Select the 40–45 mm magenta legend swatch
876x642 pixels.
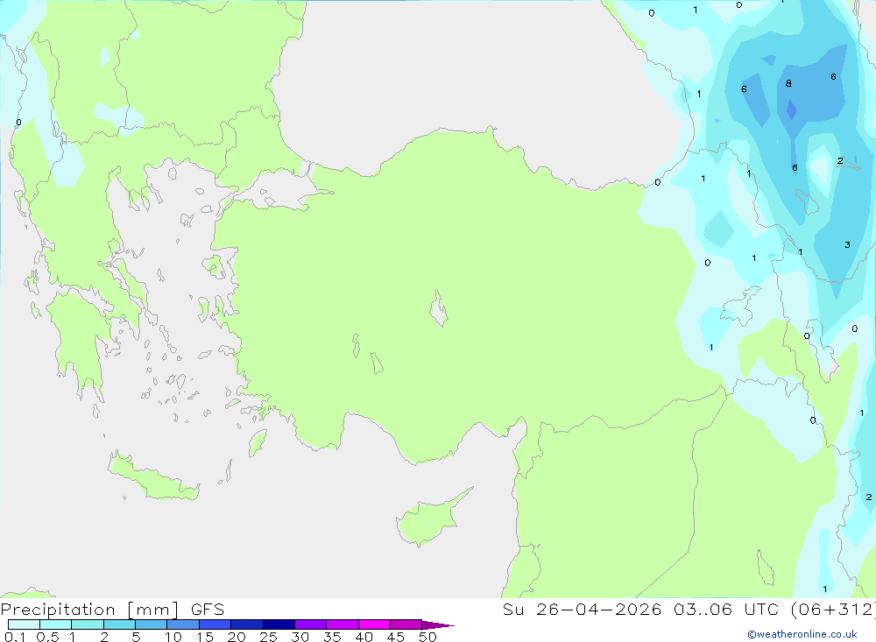point(374,624)
